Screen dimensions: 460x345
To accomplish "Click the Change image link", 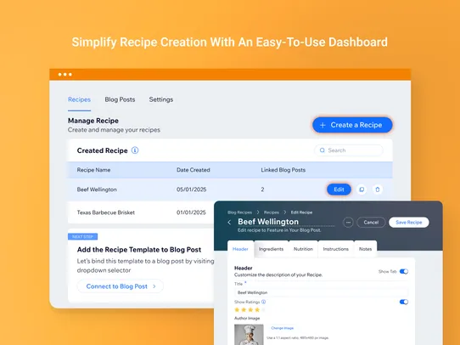I will point(283,328).
